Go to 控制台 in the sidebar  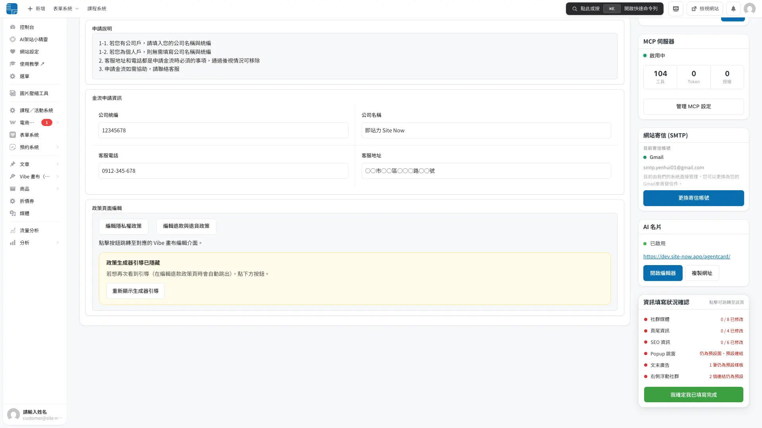35,27
